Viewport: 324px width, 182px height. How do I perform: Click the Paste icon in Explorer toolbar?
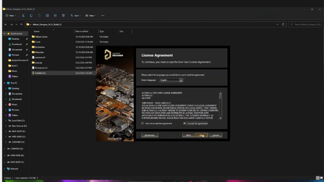point(39,16)
